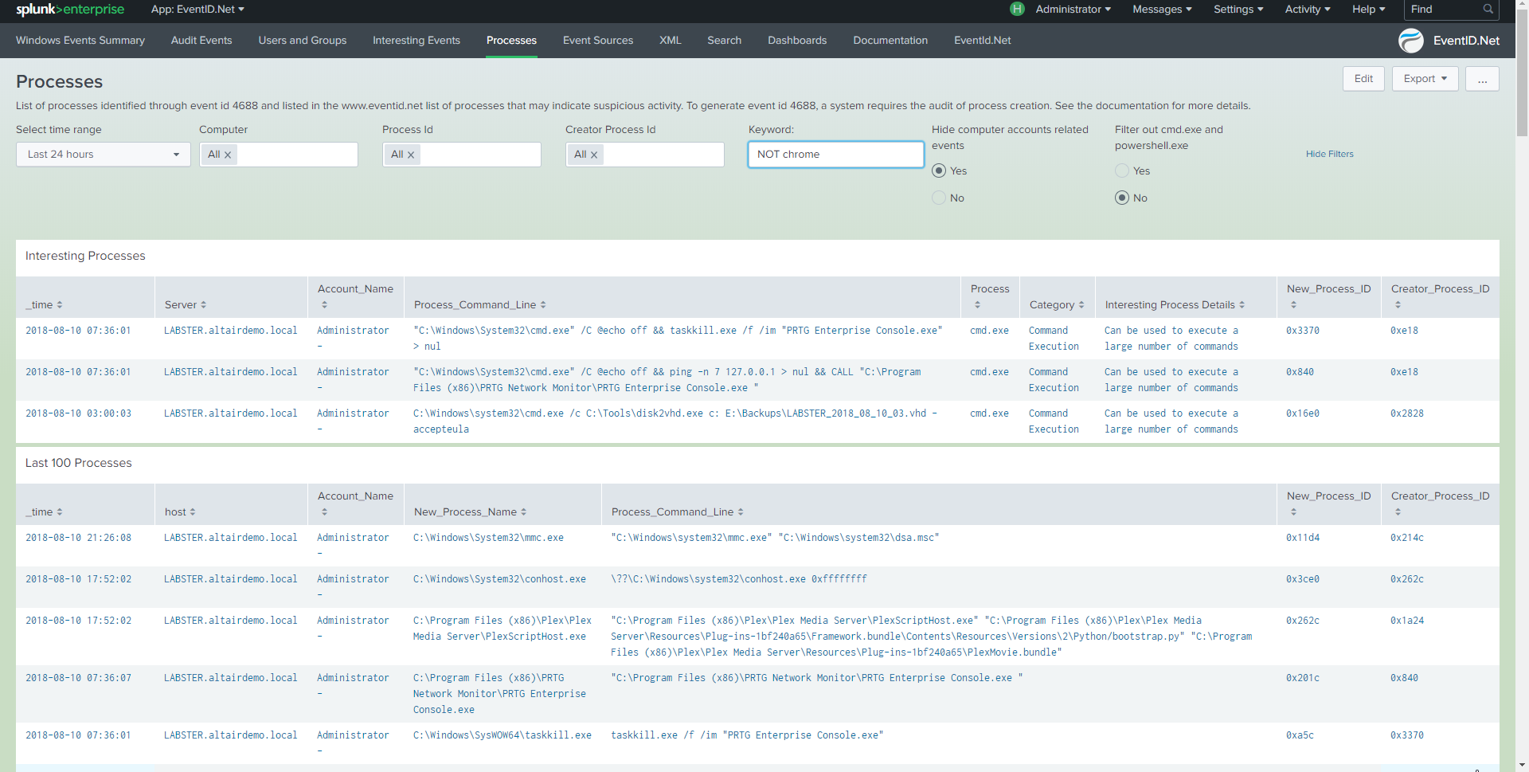Screen dimensions: 1529x772
Task: Click Creator_Process_ID value 0x1a24
Action: 1407,621
